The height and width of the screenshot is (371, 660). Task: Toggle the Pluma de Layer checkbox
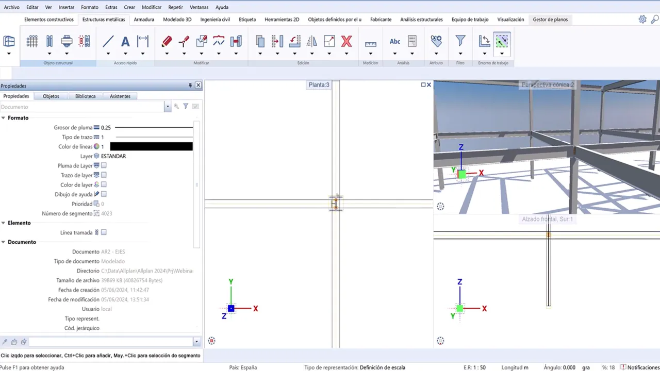pos(104,165)
